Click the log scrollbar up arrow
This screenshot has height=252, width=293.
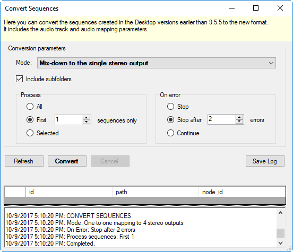(x=280, y=213)
